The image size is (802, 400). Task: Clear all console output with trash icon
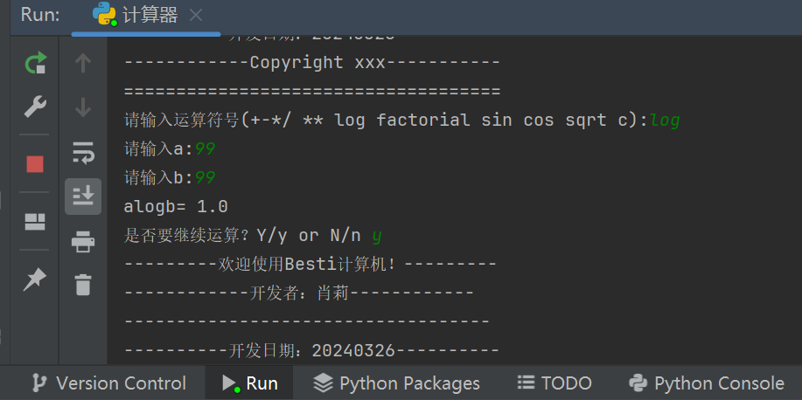pos(83,284)
